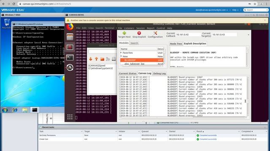The image size is (270, 151).
Task: Switch to the Debug Log tab
Action: (x=159, y=73)
